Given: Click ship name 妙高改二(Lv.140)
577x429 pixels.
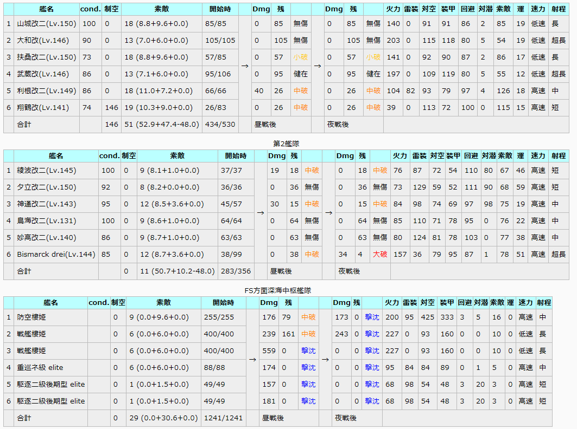Looking at the screenshot, I should [46, 238].
